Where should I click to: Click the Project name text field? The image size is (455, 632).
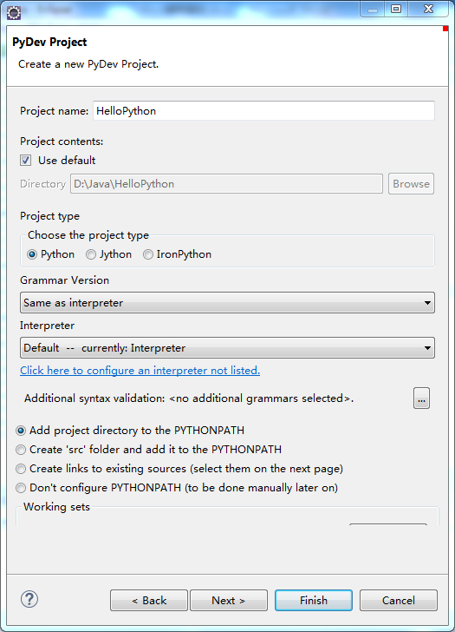click(x=264, y=111)
